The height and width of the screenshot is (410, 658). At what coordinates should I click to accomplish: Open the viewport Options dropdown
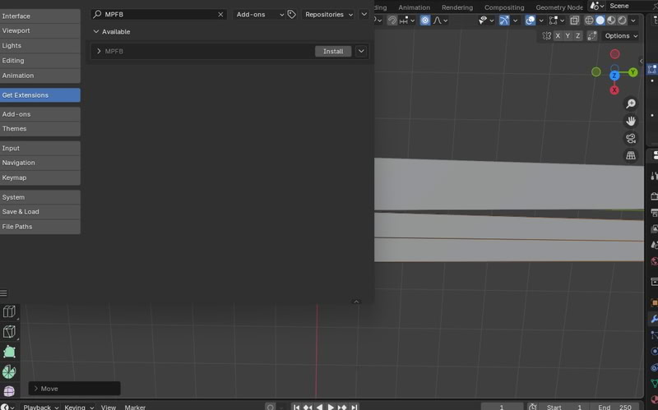coord(621,36)
